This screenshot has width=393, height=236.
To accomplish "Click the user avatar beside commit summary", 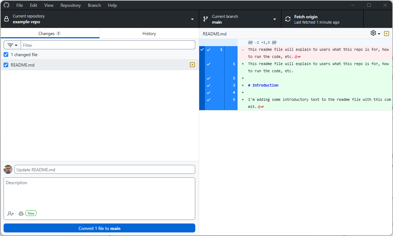I will (x=8, y=169).
